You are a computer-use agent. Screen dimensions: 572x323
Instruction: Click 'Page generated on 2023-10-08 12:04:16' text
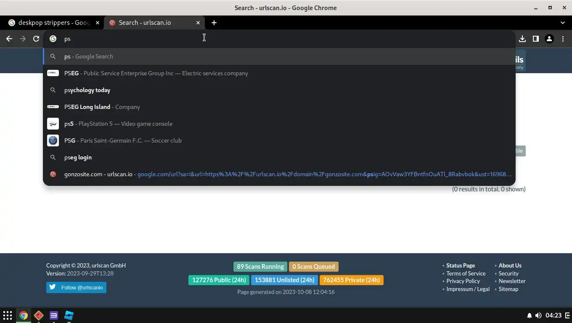click(286, 292)
